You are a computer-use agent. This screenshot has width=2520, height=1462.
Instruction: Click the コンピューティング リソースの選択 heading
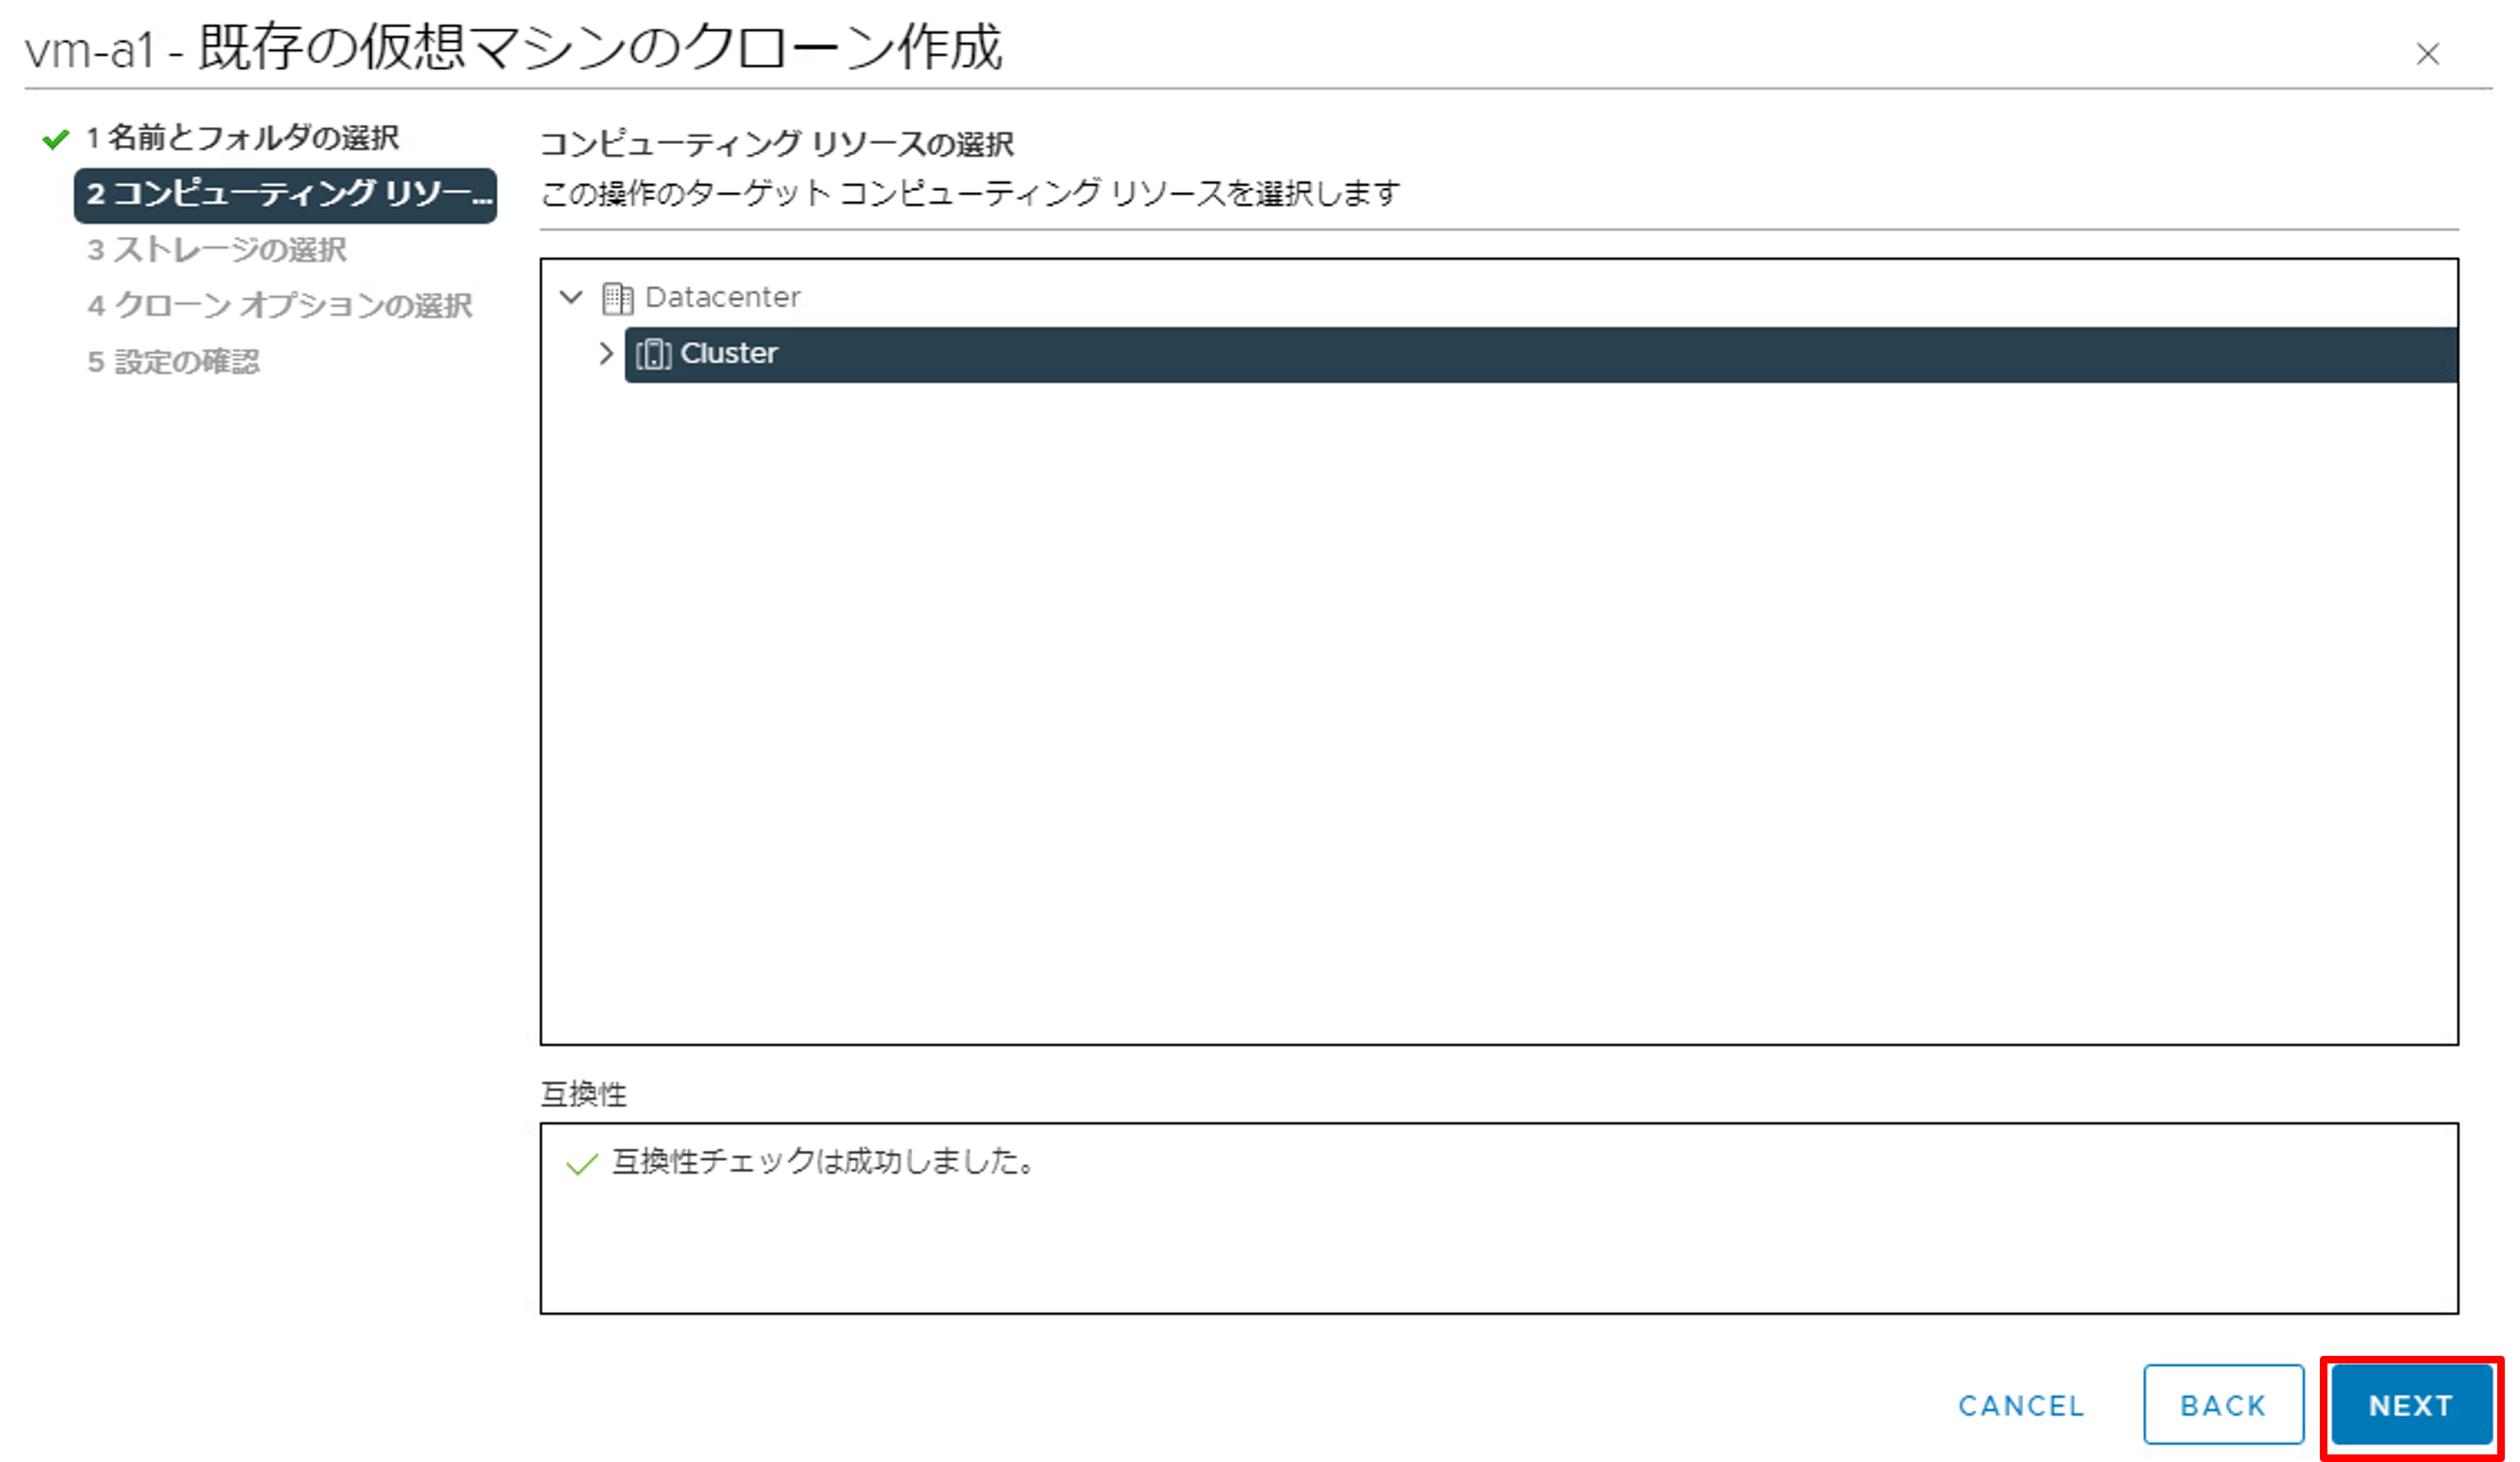coord(777,144)
